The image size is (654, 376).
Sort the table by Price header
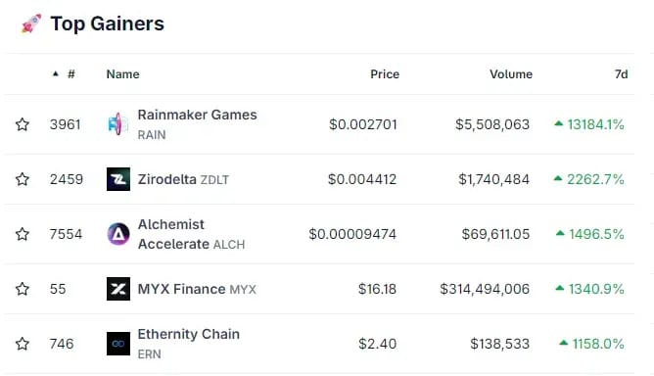point(385,74)
